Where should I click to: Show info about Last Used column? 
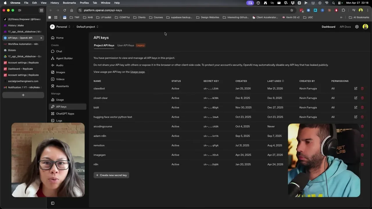pyautogui.click(x=283, y=81)
